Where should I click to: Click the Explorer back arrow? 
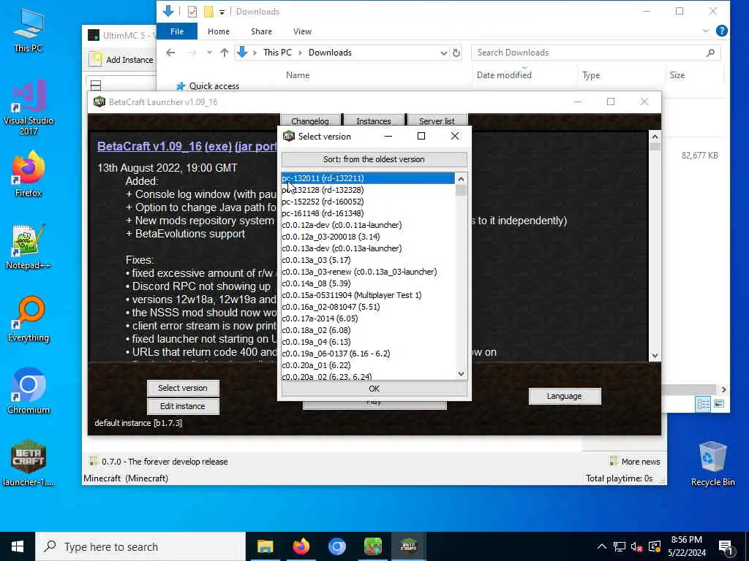coord(170,53)
